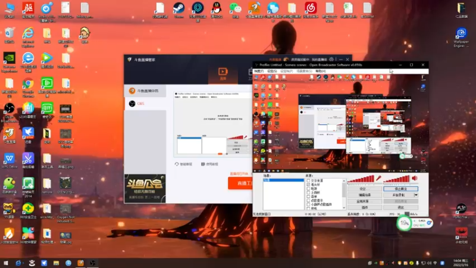Click the smart streaming option in Douyu
476x268 pixels.
click(183, 164)
